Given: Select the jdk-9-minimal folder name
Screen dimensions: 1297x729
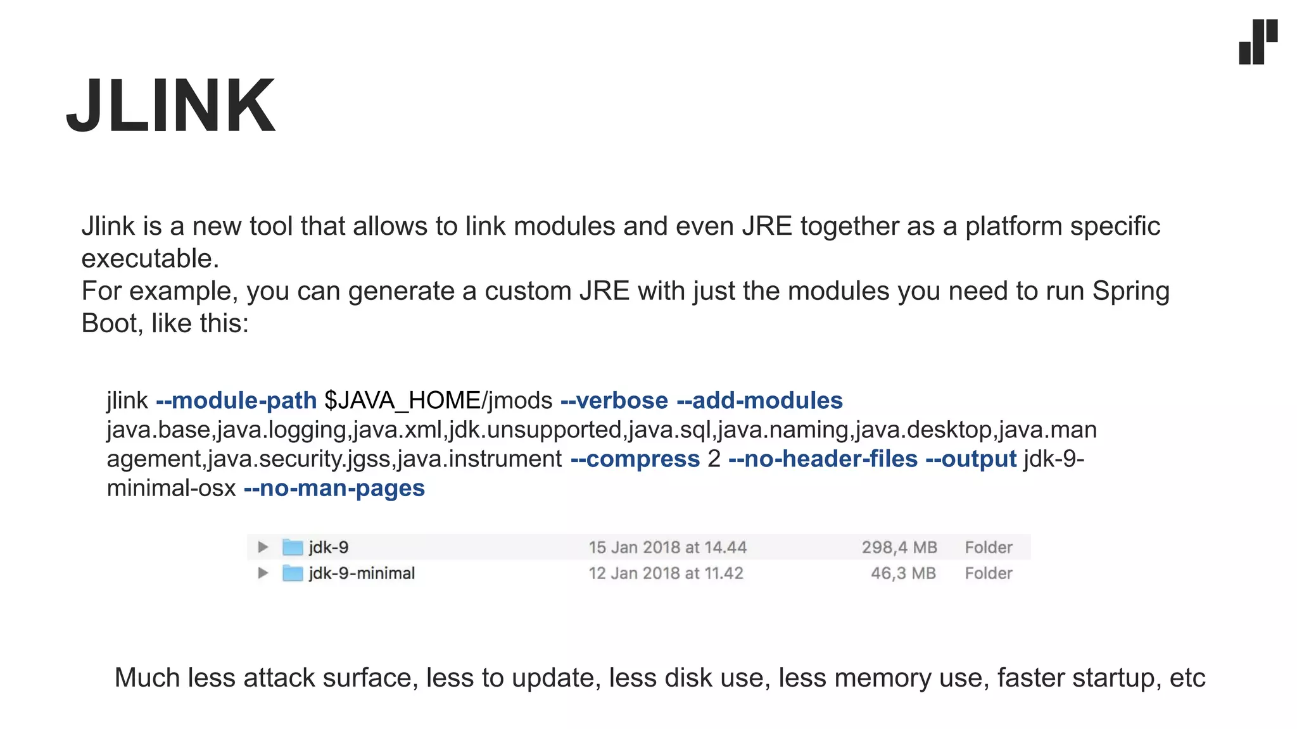Looking at the screenshot, I should [362, 573].
